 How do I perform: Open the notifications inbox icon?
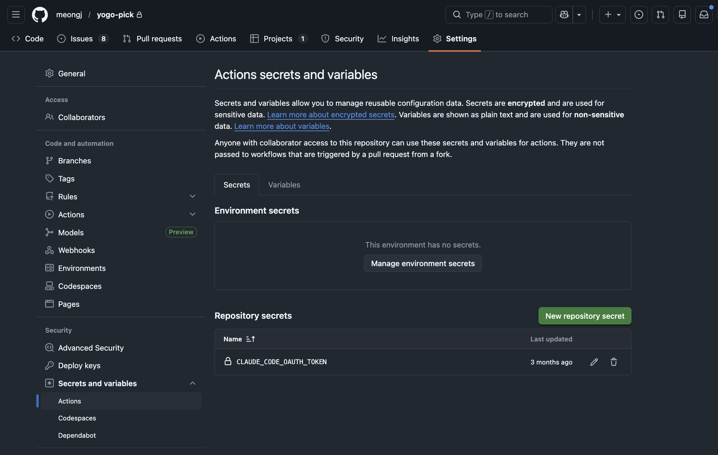[x=704, y=15]
